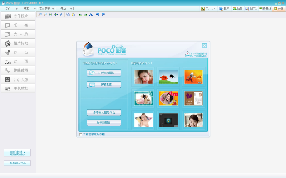
Task: Click the 打开本地图片 open local image button
Action: 104,73
